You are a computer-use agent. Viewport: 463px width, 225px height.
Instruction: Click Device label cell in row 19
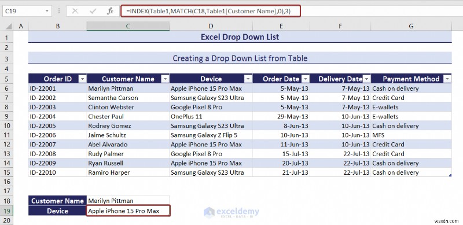pos(57,211)
